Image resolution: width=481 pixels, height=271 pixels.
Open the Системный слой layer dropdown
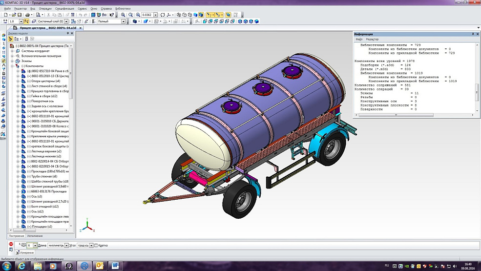pyautogui.click(x=65, y=21)
